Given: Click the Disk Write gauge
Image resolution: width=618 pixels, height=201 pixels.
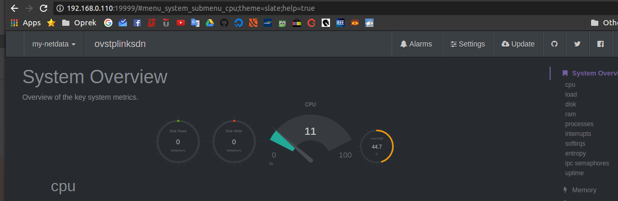Looking at the screenshot, I should point(234,142).
